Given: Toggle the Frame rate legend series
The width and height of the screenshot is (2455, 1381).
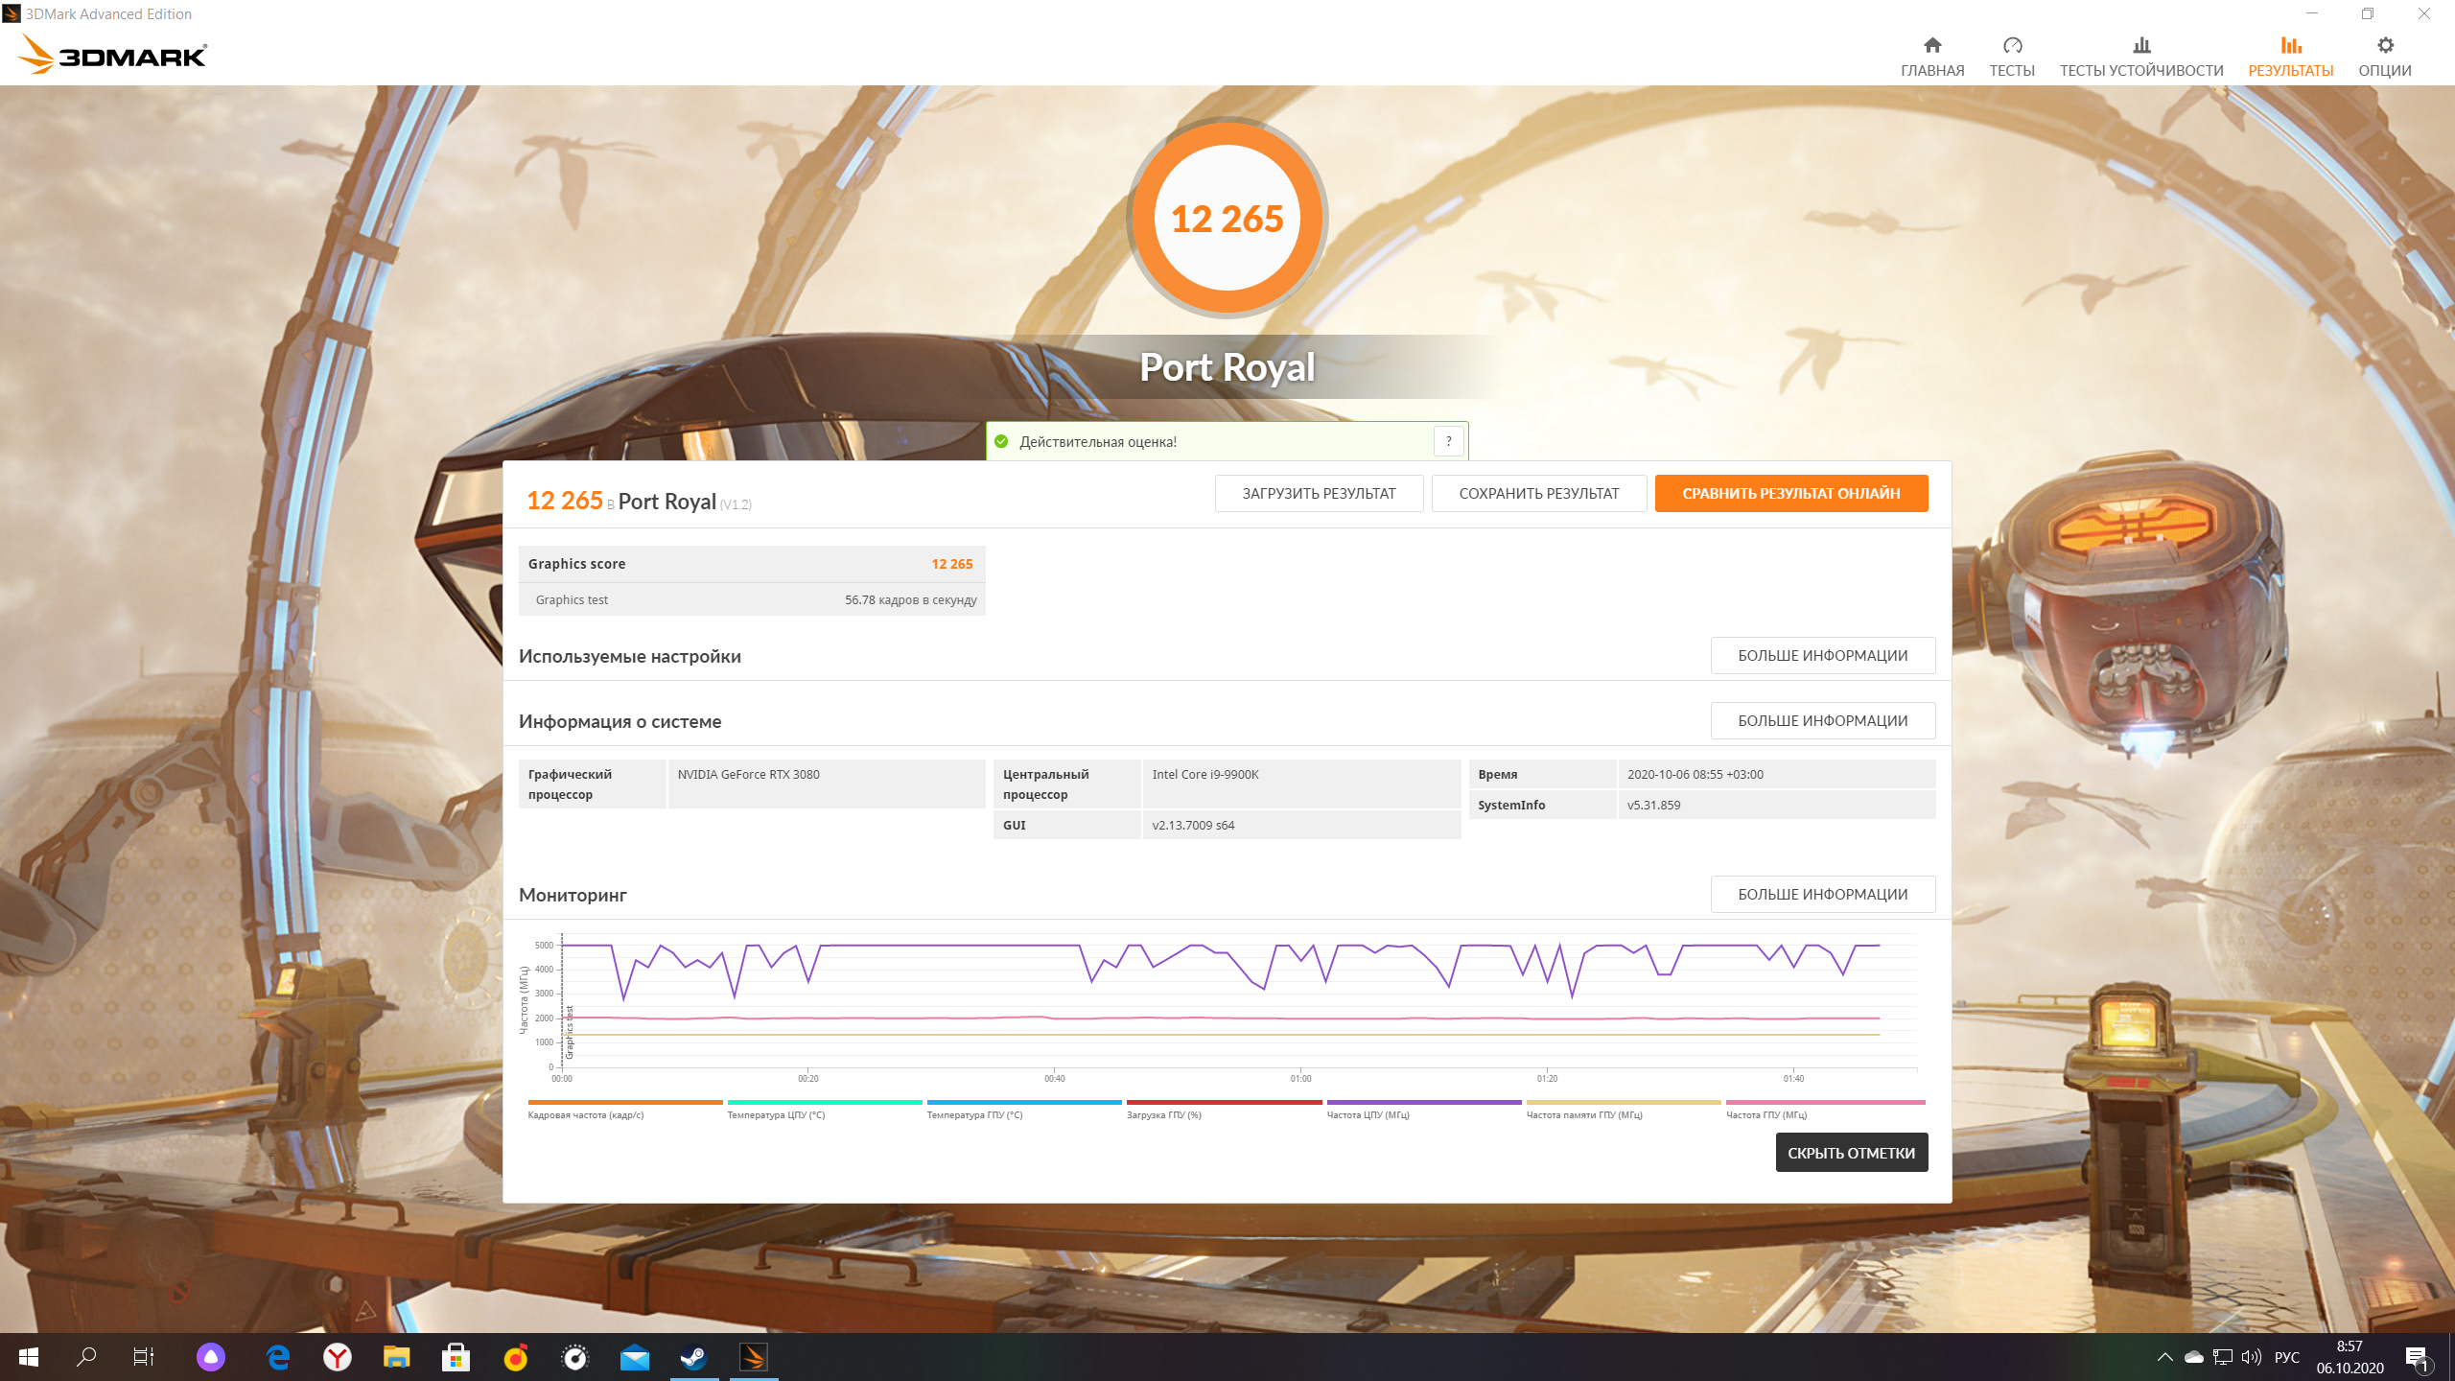Looking at the screenshot, I should tap(585, 1114).
